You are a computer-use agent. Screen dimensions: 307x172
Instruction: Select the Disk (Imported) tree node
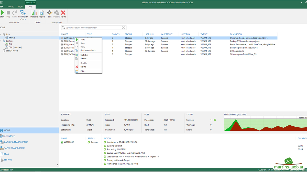(15, 47)
